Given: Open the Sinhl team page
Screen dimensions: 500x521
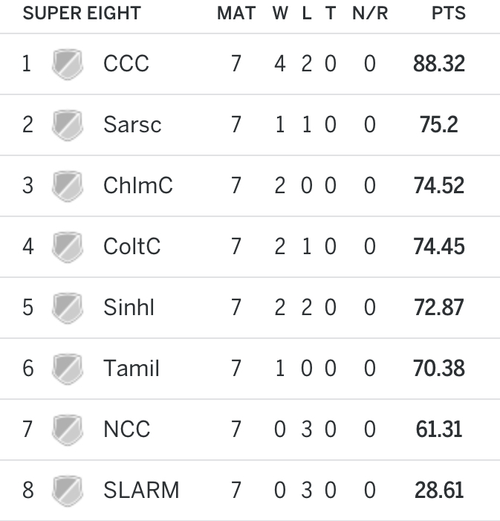Looking at the screenshot, I should pos(129,308).
